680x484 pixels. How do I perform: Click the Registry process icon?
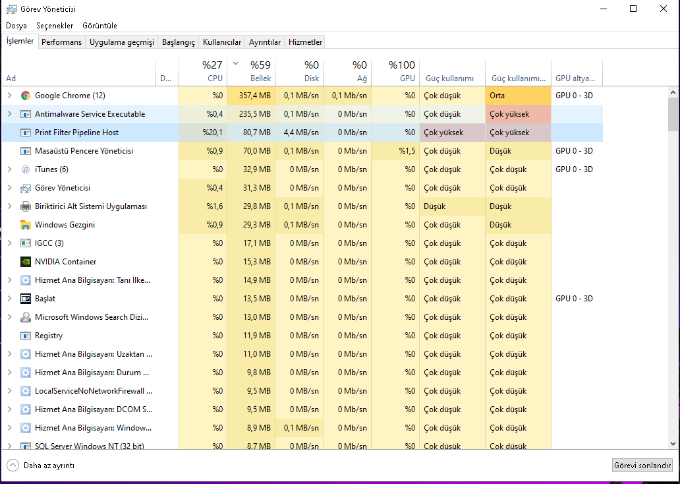point(26,336)
